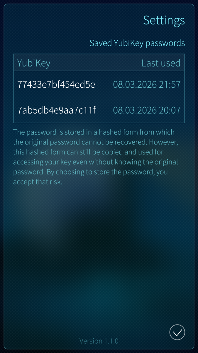Tap the Settings page title

164,20
